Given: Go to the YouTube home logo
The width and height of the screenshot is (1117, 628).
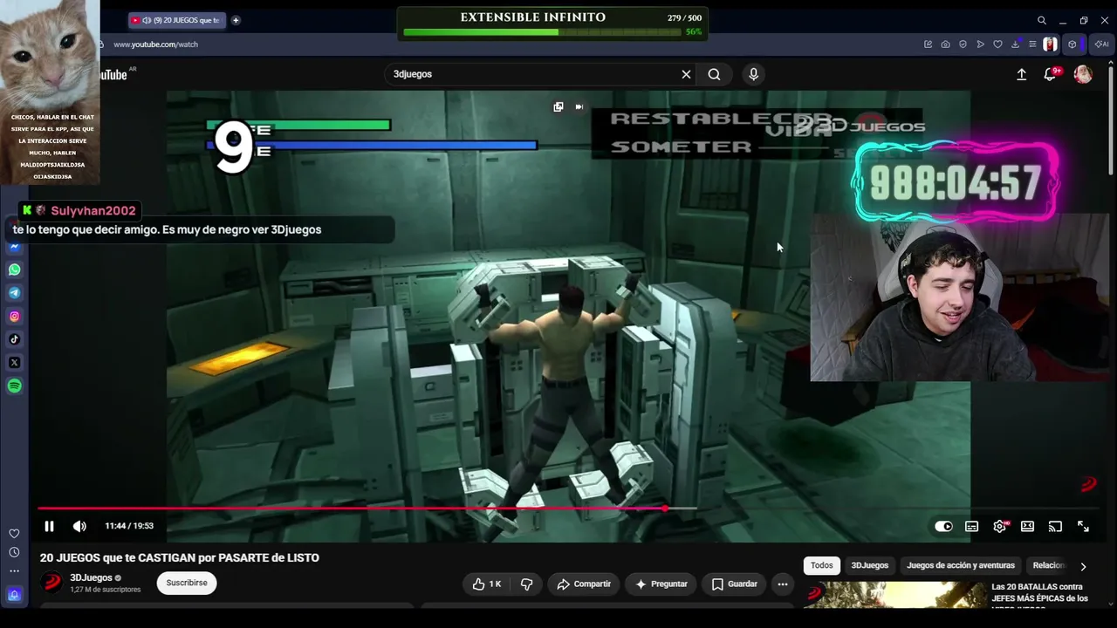Looking at the screenshot, I should tap(113, 74).
